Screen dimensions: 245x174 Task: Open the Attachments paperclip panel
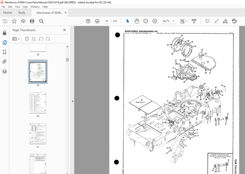pyautogui.click(x=4, y=62)
